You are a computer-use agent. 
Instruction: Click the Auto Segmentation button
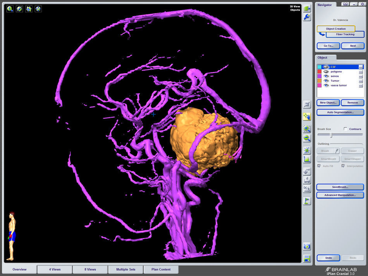[x=340, y=112]
